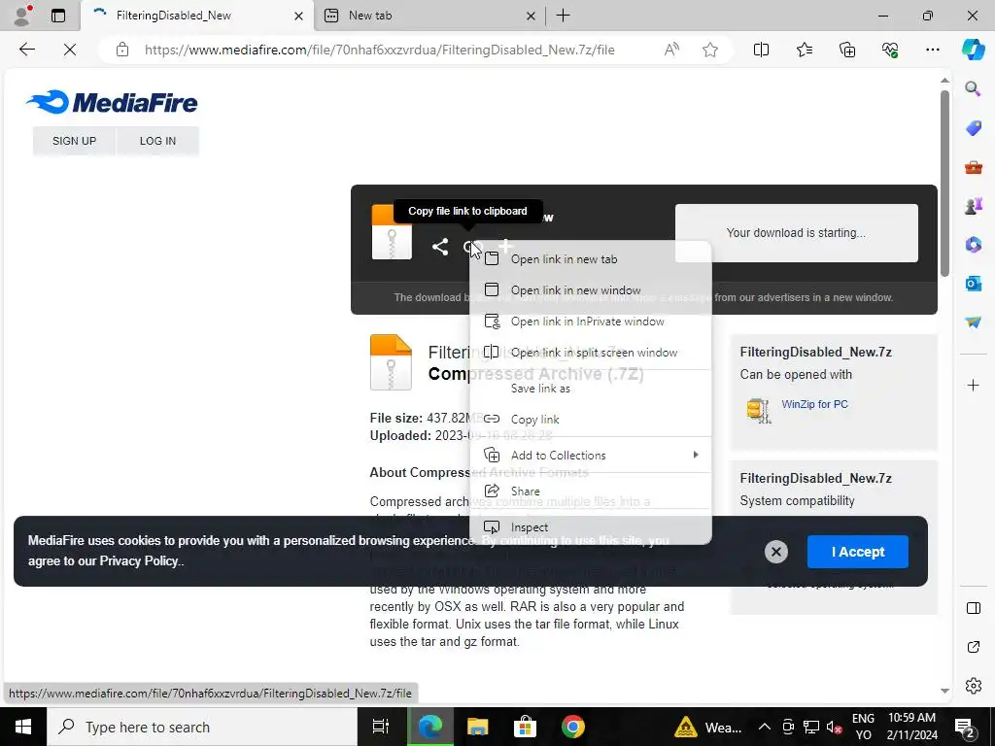This screenshot has width=995, height=746.
Task: Select Save link as
Action: pos(590,389)
